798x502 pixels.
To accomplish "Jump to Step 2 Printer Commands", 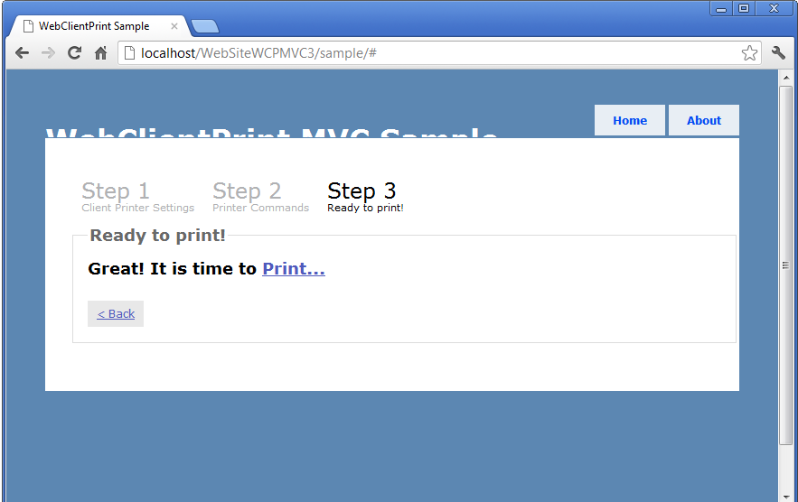I will click(260, 197).
